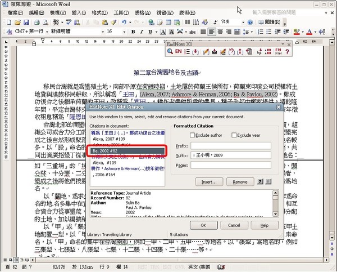Open EndNote Cite While You Write preferences
337x272 pixels.
tap(279, 51)
